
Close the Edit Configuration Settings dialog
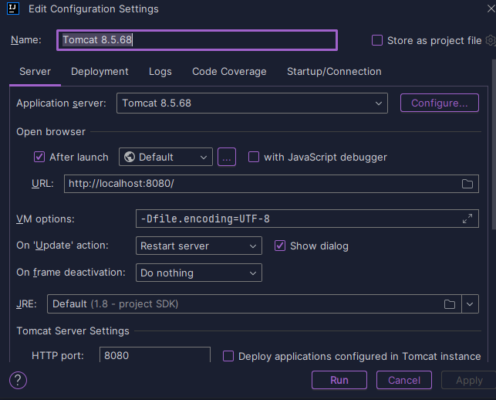tap(491, 8)
